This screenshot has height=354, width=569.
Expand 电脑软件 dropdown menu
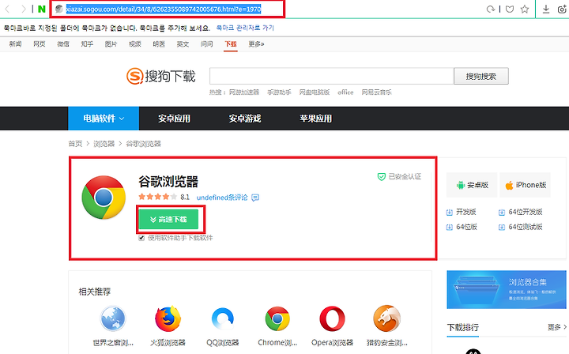[x=104, y=119]
